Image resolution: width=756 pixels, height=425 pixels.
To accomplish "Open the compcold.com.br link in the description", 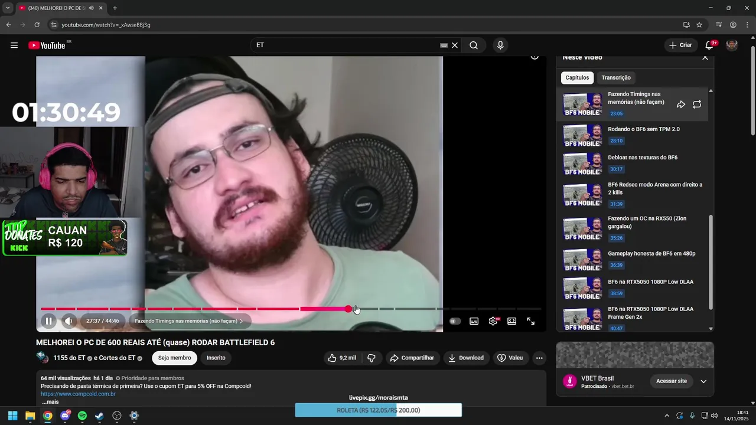I will point(78,394).
